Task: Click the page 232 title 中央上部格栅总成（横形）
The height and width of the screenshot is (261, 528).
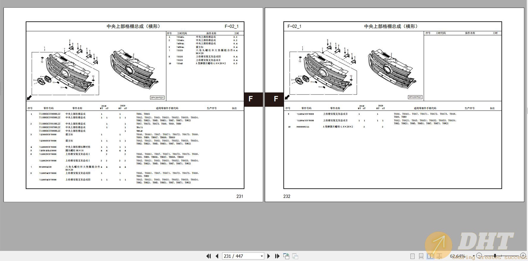Action: coord(391,26)
